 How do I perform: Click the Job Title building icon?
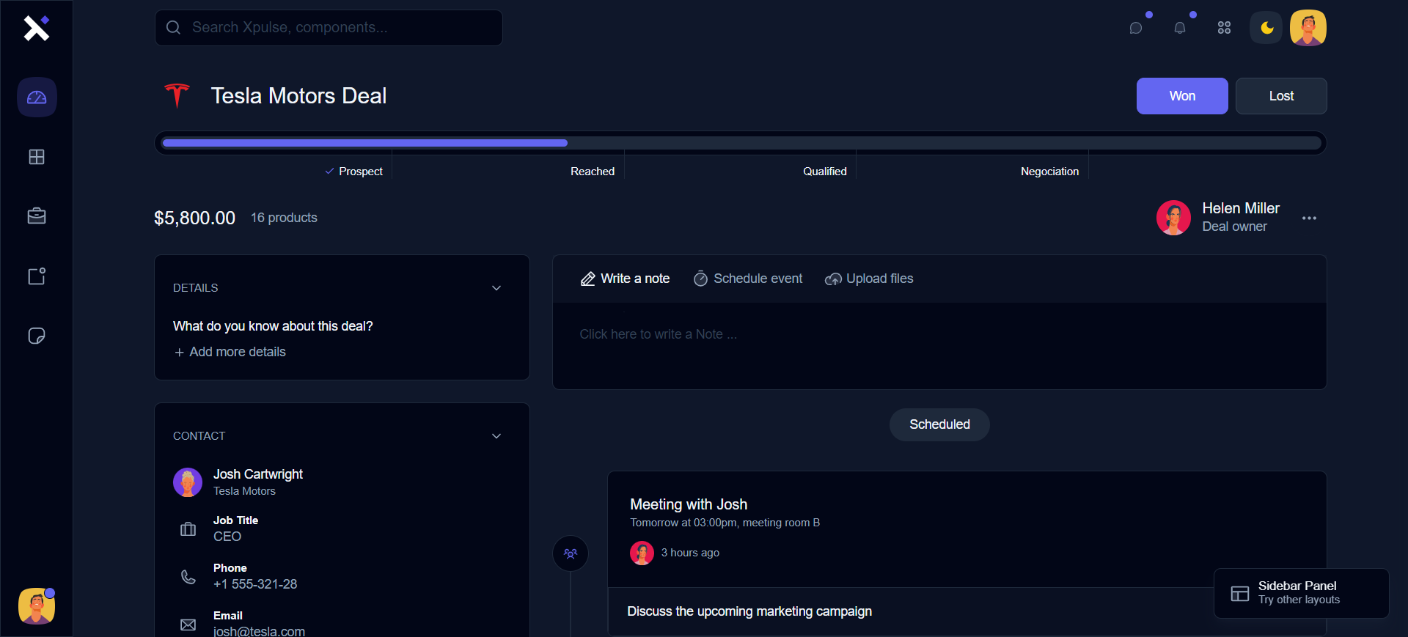[188, 529]
